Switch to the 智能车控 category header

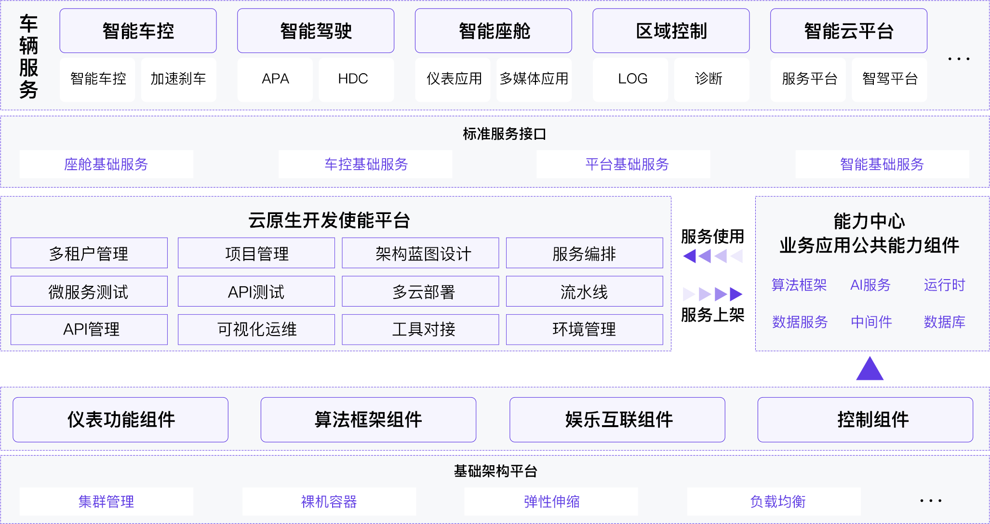[x=138, y=30]
